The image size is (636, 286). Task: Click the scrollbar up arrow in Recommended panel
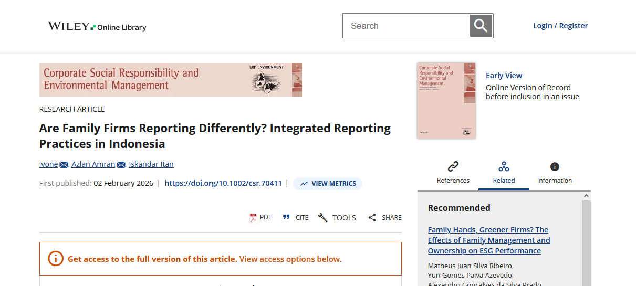(586, 196)
